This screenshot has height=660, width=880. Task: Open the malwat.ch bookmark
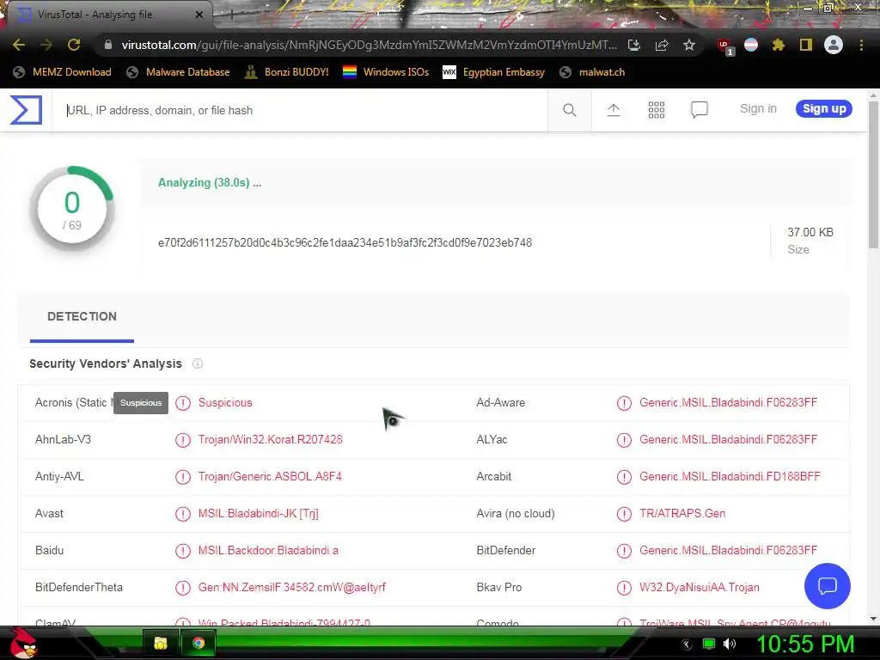592,72
